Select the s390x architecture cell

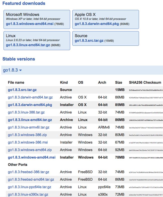pos(103,194)
